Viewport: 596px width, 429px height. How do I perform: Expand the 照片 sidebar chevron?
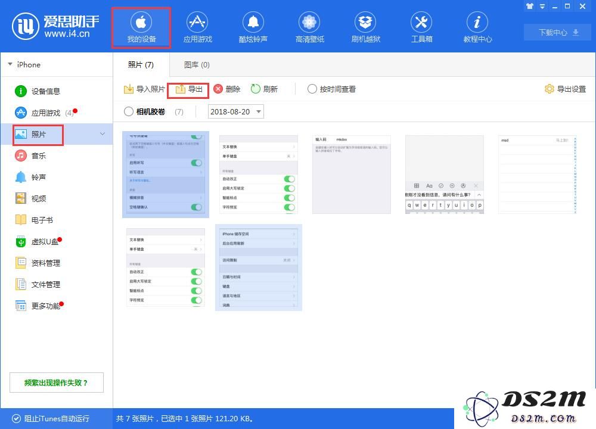(x=103, y=134)
